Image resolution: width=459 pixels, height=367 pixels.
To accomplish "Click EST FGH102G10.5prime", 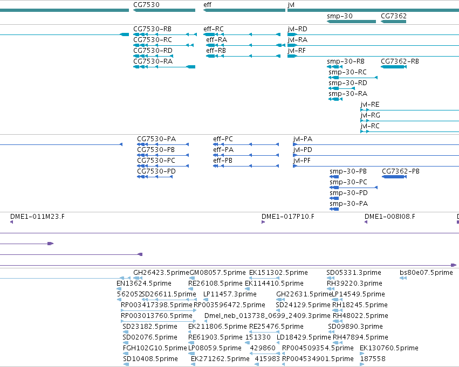I will coord(126,354).
